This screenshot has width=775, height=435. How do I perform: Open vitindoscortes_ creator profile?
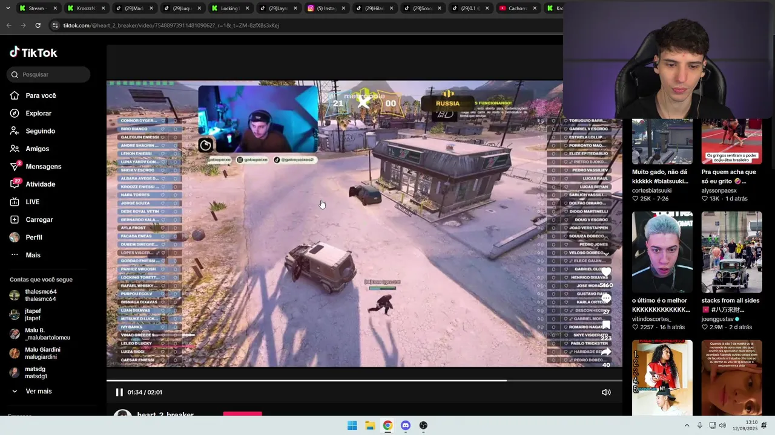tap(651, 319)
